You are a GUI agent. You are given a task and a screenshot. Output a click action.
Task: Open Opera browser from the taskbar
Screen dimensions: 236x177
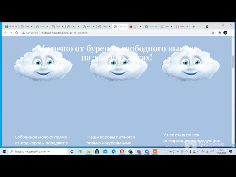pos(122,152)
